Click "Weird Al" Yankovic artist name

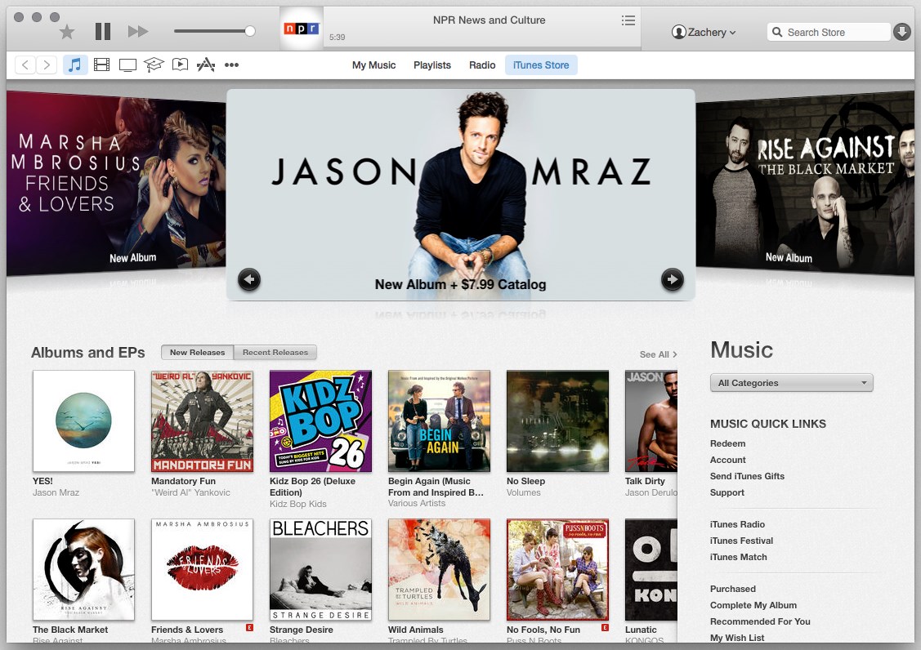190,492
